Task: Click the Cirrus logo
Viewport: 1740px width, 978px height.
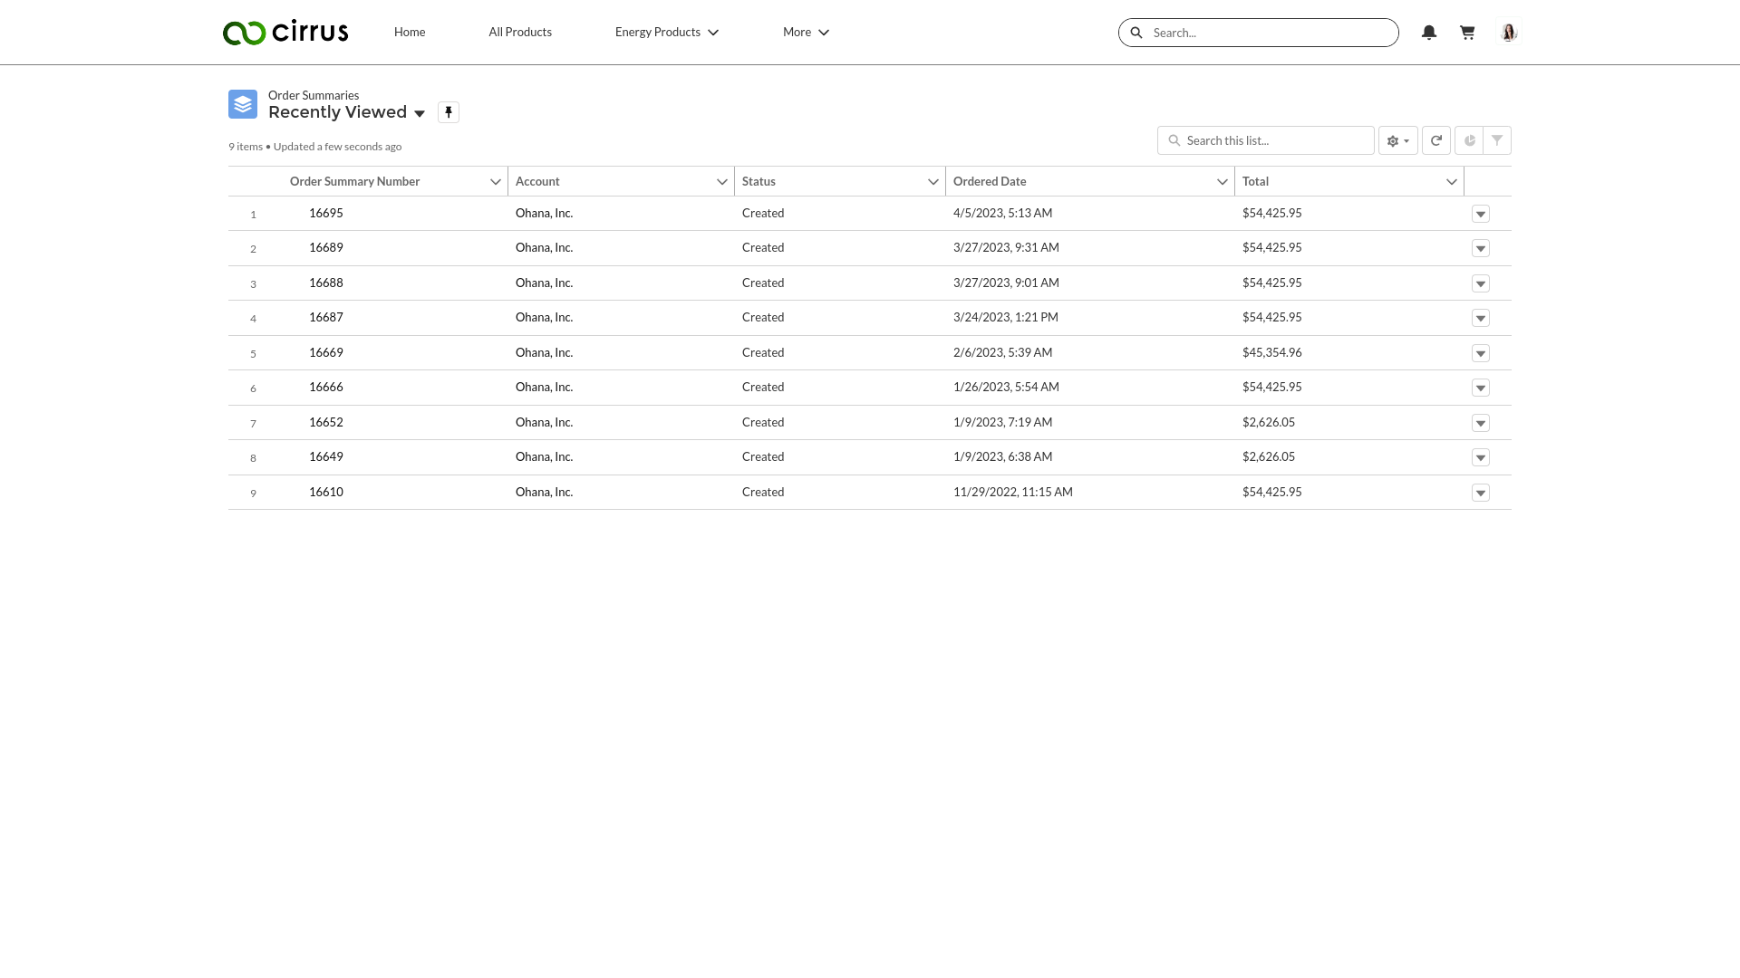Action: (285, 32)
